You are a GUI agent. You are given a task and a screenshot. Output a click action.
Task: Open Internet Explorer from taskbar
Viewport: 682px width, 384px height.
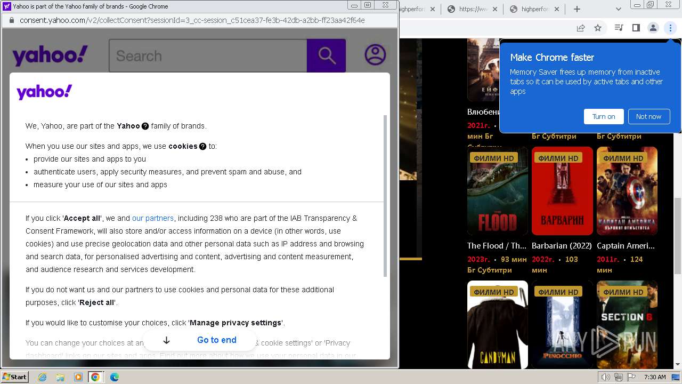[42, 377]
